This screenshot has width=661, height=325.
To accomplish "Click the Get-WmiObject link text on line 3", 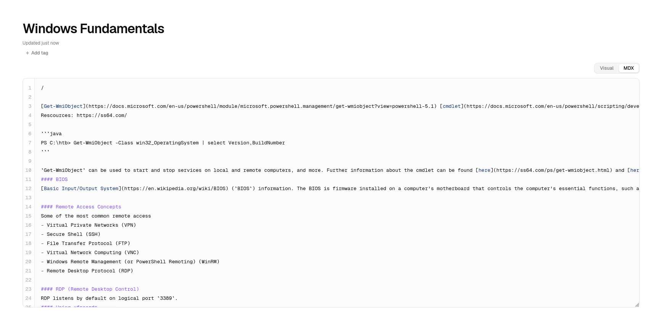I will click(63, 106).
